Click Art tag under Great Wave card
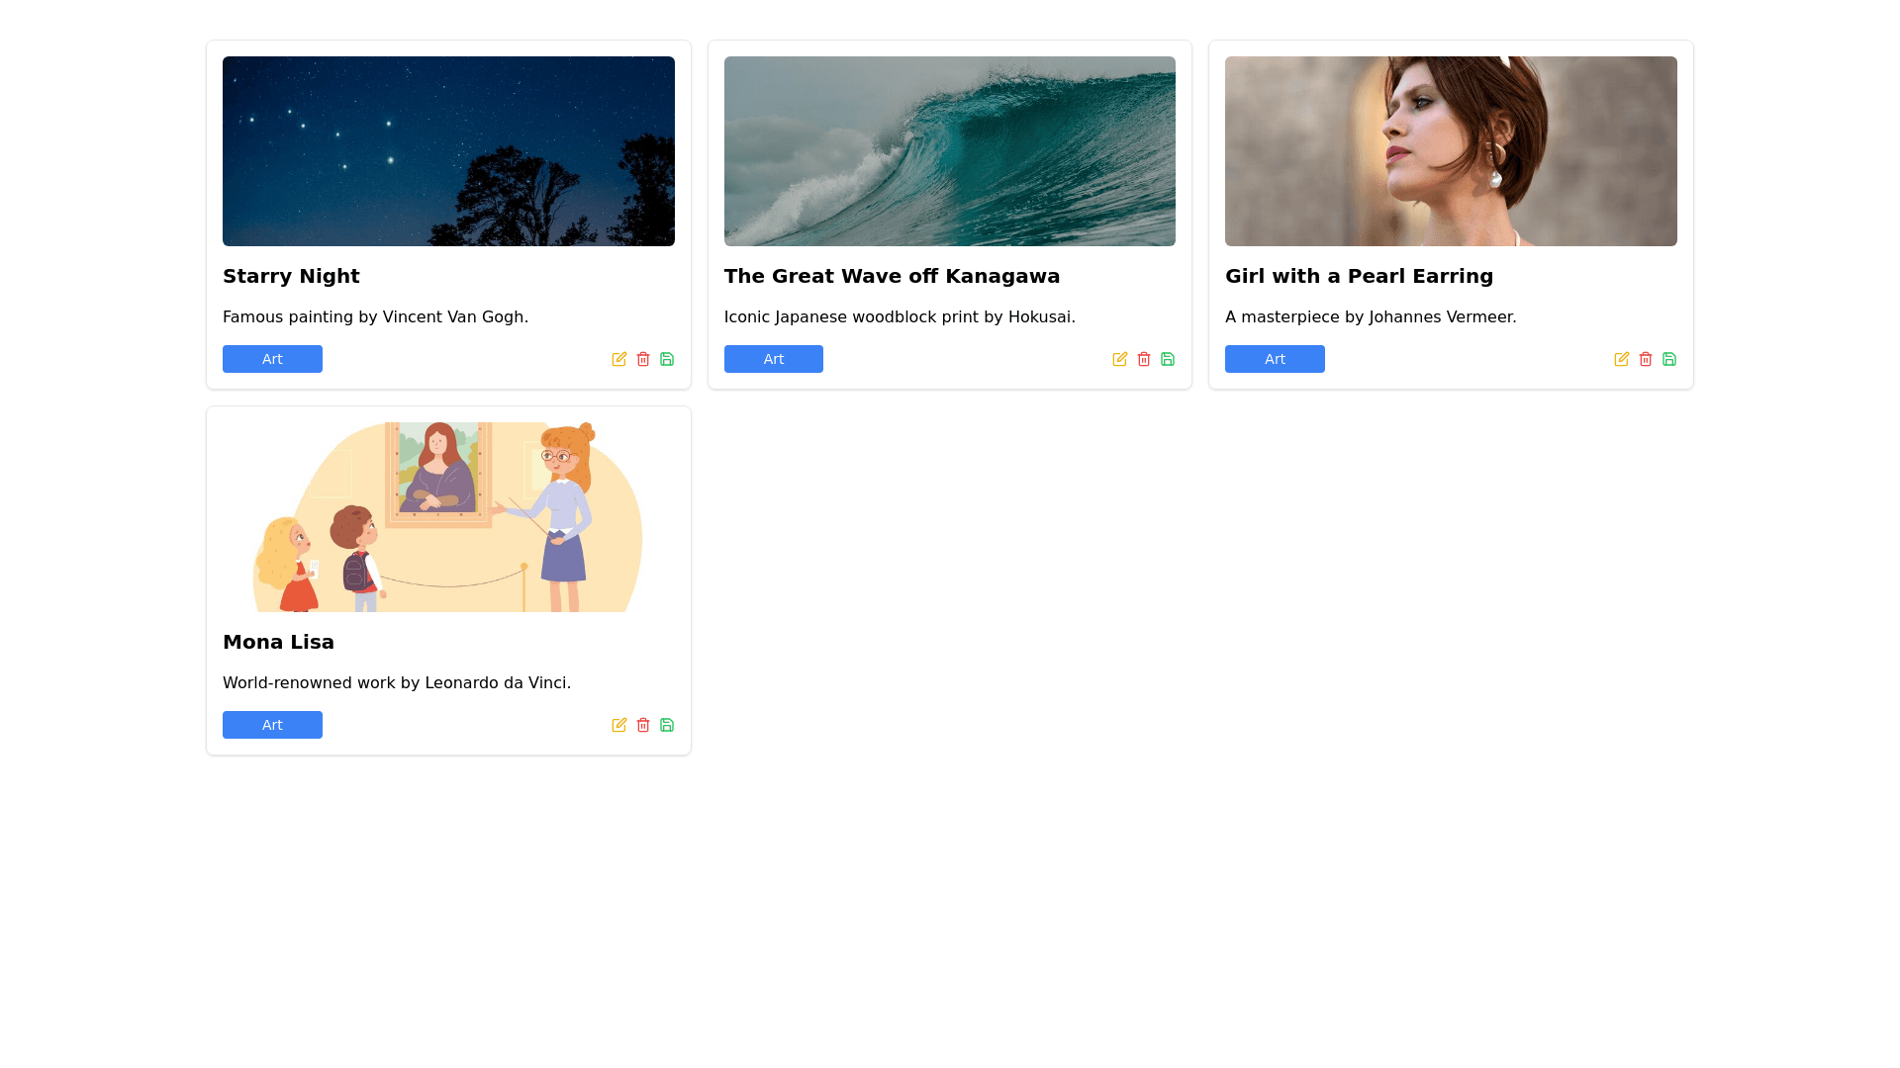This screenshot has height=1068, width=1900. click(774, 359)
